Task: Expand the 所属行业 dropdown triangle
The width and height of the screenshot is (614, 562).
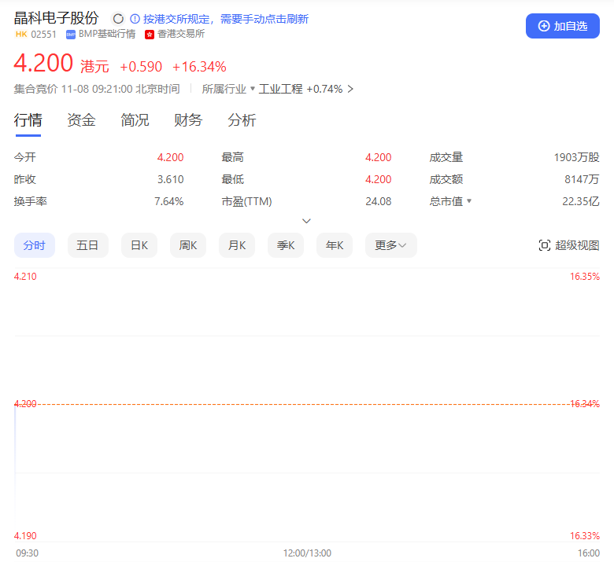Action: [253, 89]
